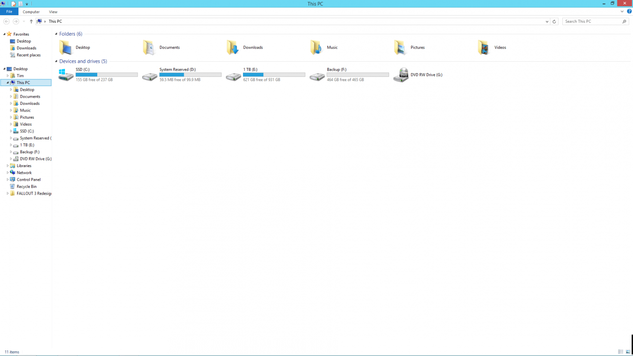Image resolution: width=633 pixels, height=356 pixels.
Task: Select the DVD RW Drive (G:) icon
Action: click(401, 75)
